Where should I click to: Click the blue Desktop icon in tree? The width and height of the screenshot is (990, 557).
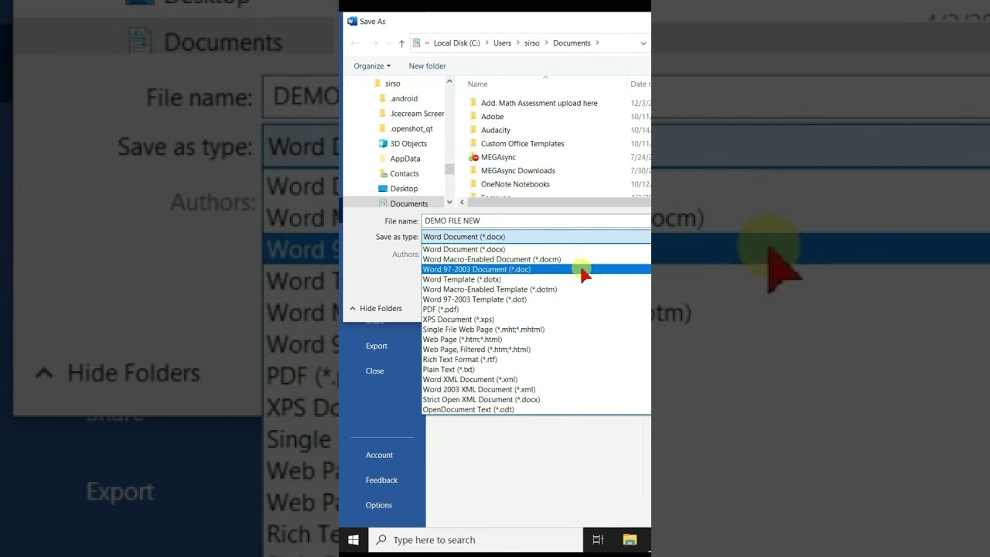382,188
